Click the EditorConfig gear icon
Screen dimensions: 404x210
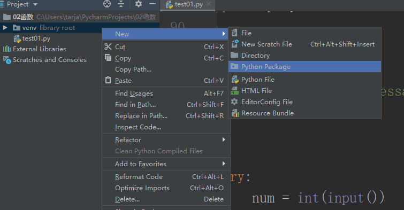tap(234, 102)
